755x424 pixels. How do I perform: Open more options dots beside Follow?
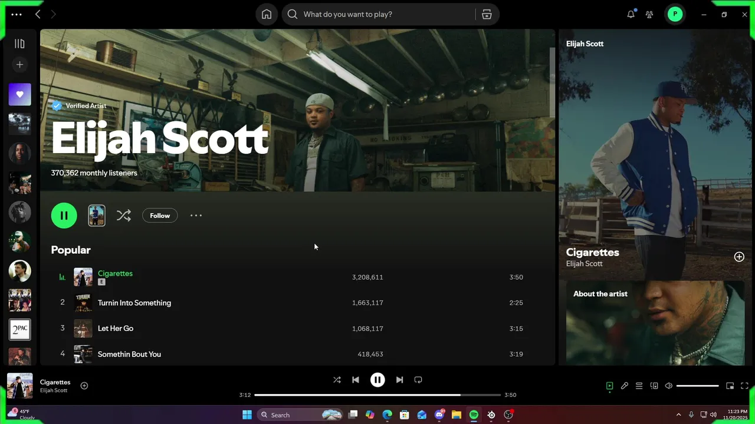tap(196, 216)
